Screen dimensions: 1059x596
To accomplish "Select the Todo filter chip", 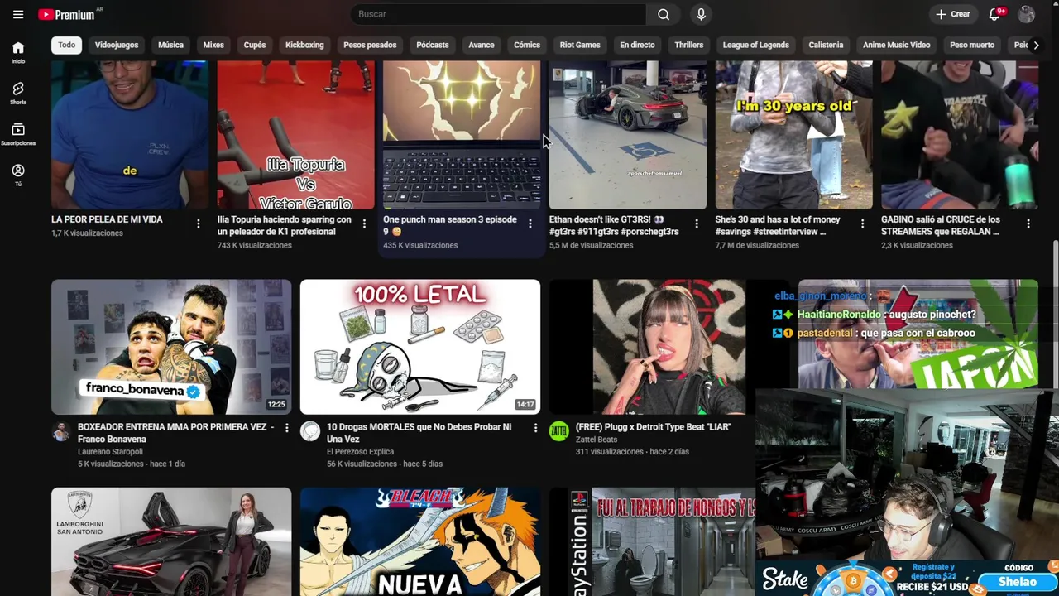I will pos(67,45).
